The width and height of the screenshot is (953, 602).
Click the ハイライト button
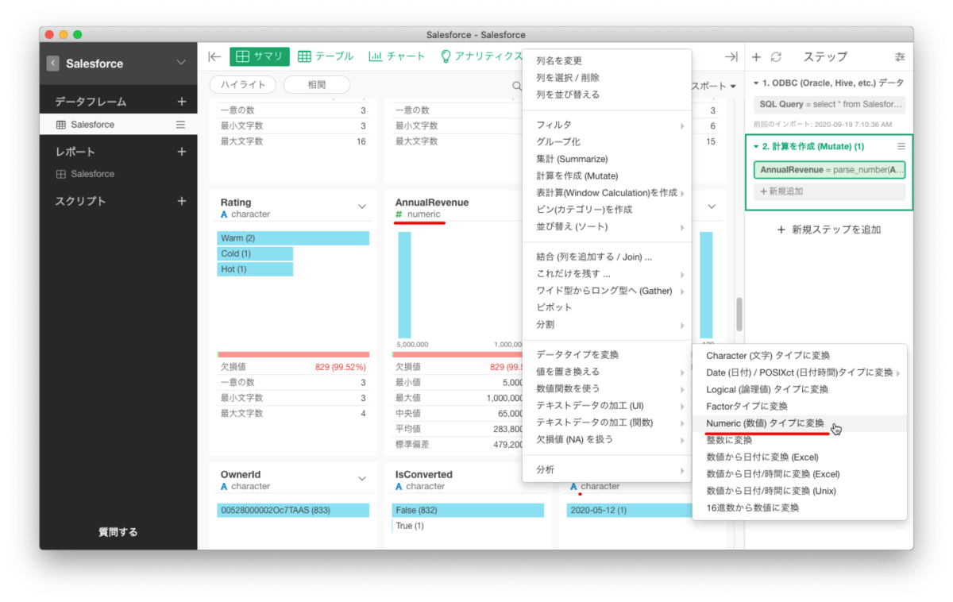click(x=243, y=85)
